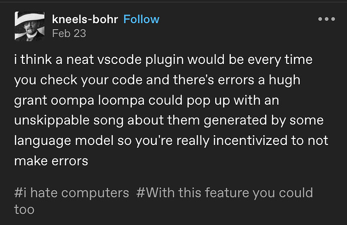Image resolution: width=347 pixels, height=225 pixels.
Task: Click the word "hugh" in the post
Action: [284, 81]
